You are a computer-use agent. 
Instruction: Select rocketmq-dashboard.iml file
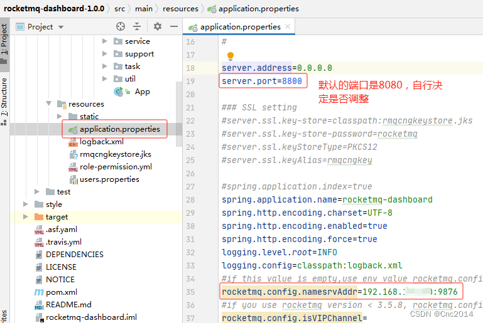91,317
